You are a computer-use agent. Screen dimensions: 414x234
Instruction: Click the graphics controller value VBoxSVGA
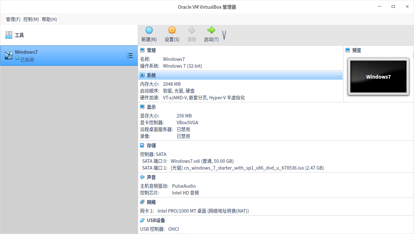[187, 123]
